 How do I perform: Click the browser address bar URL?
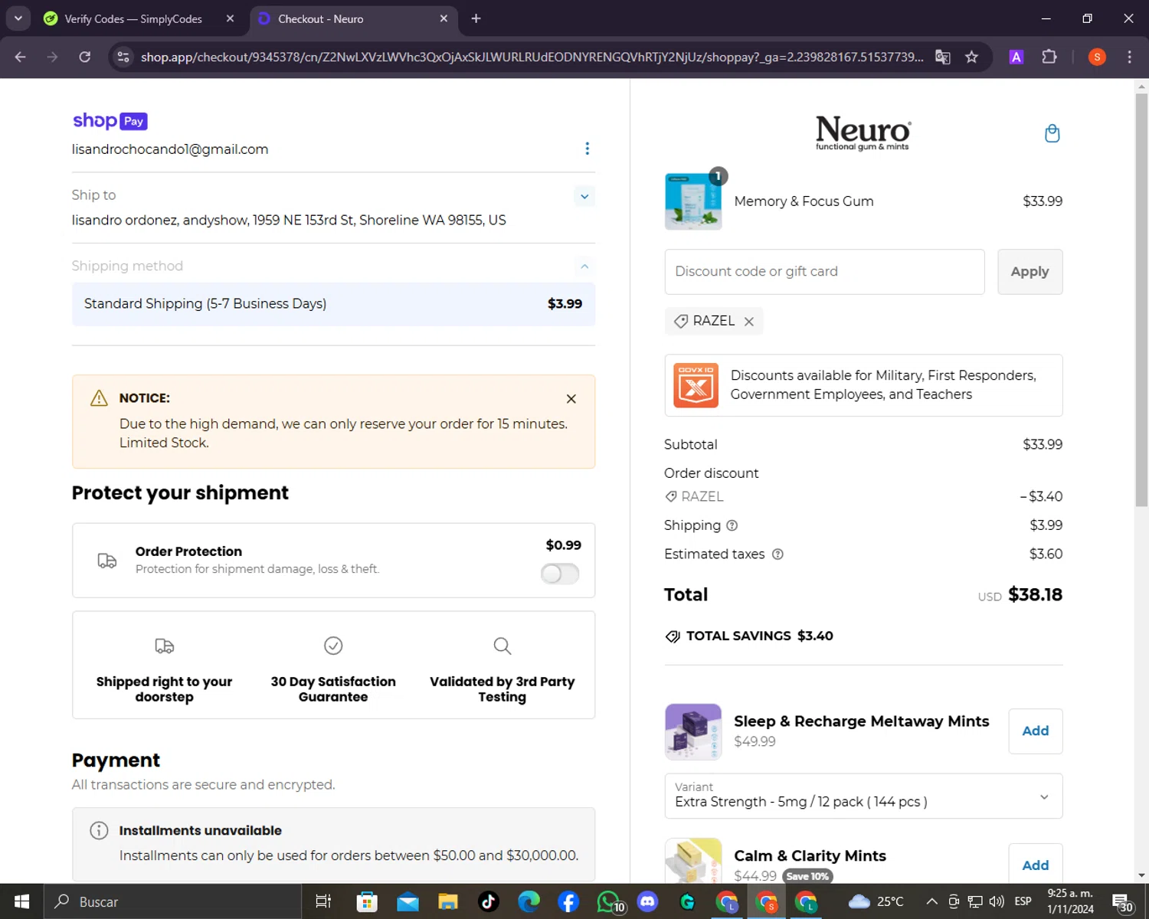532,57
